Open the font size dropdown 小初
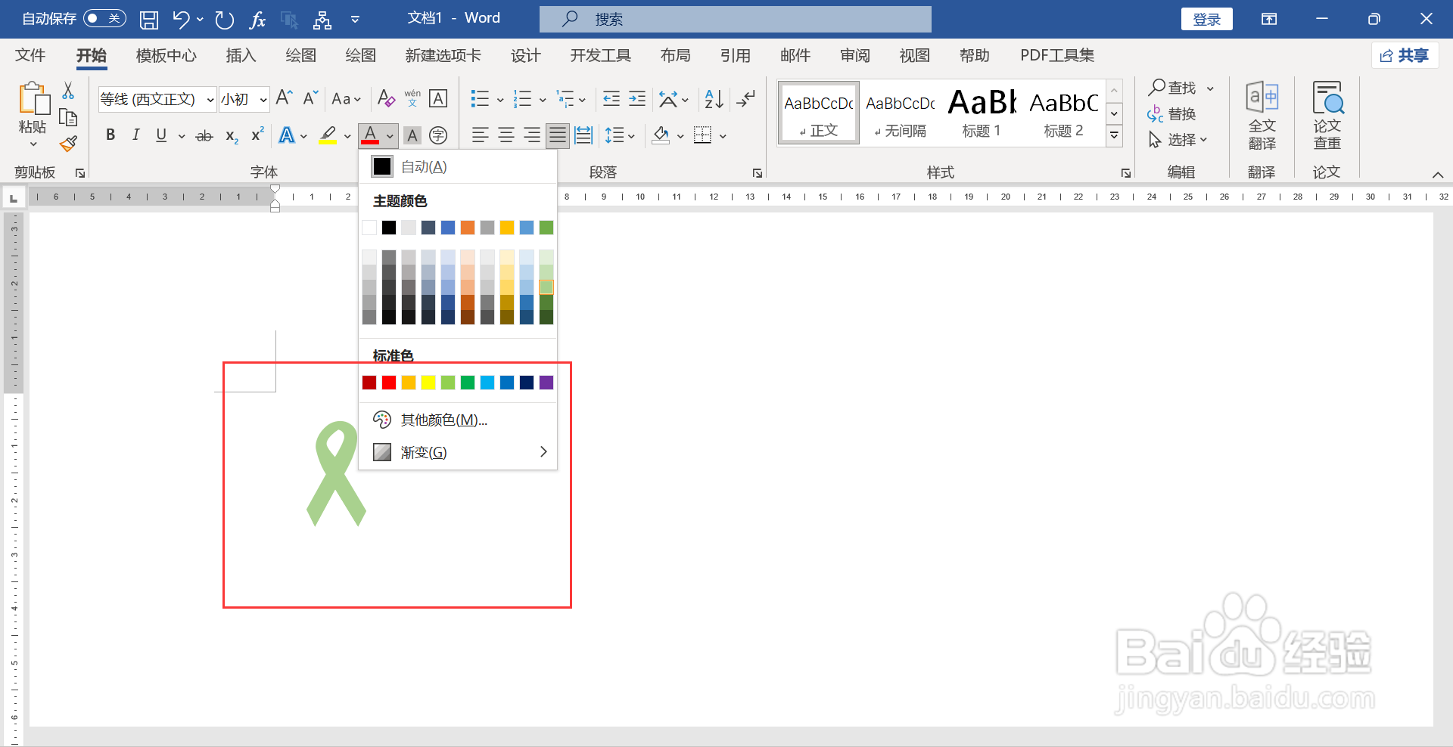 click(x=263, y=100)
